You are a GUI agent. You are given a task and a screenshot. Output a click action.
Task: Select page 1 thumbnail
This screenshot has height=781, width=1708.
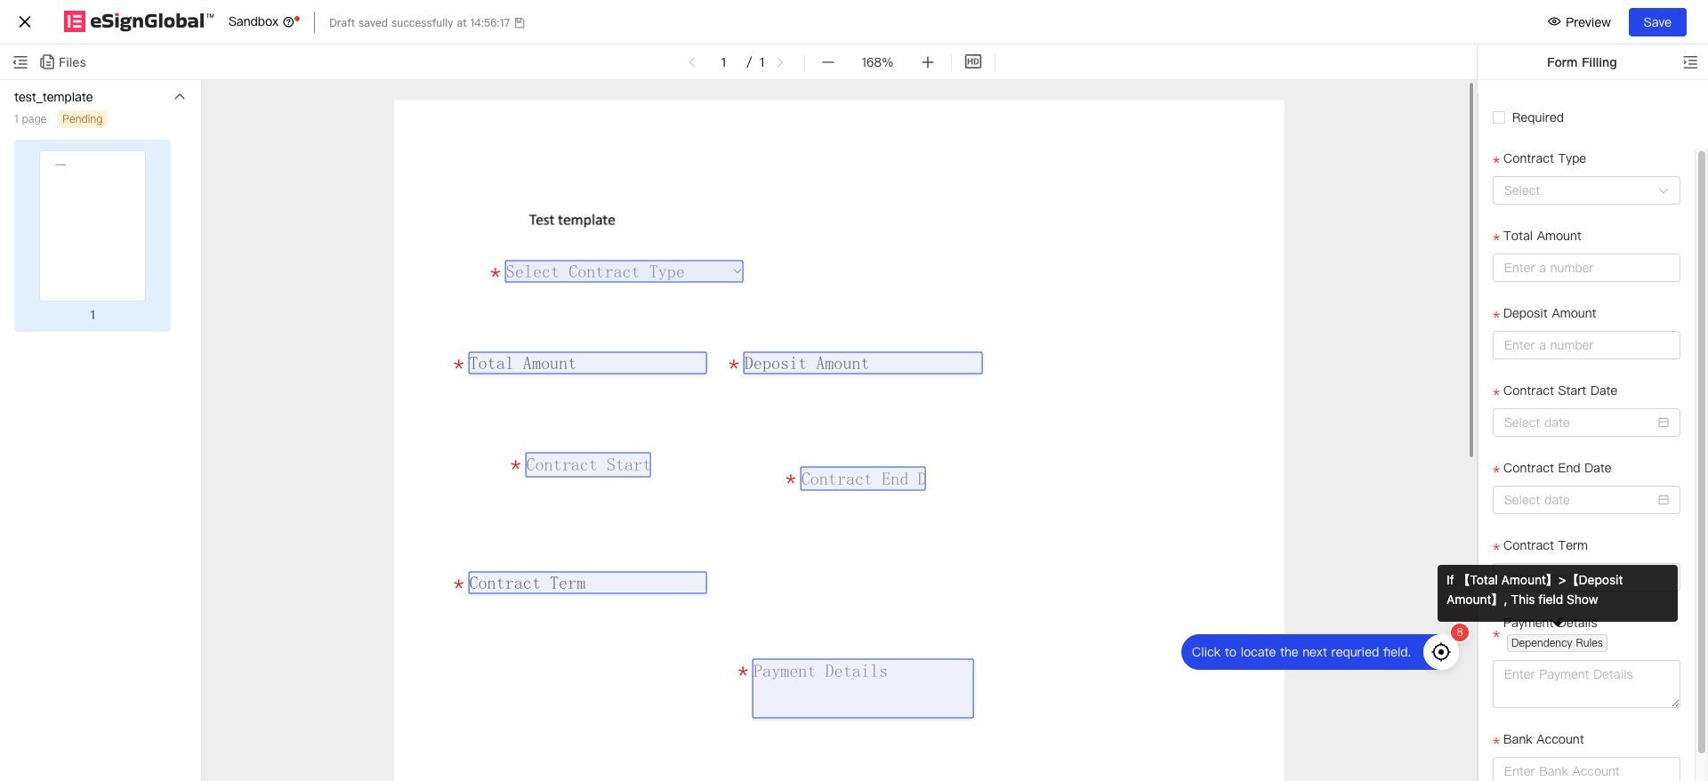pos(93,226)
